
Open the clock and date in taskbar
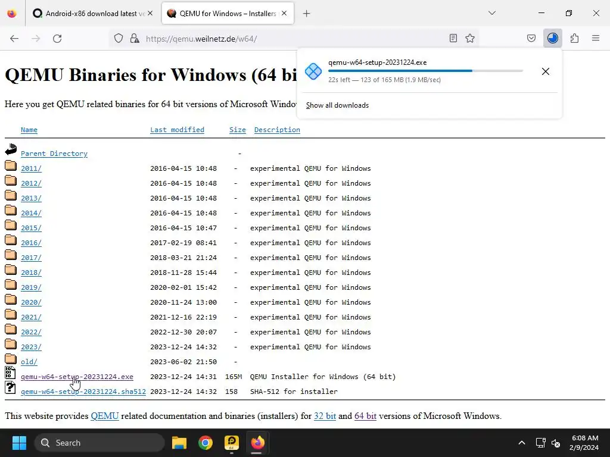(x=585, y=443)
